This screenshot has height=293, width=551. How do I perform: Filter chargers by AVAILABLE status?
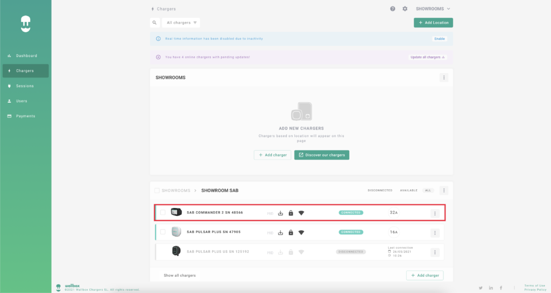pyautogui.click(x=409, y=190)
